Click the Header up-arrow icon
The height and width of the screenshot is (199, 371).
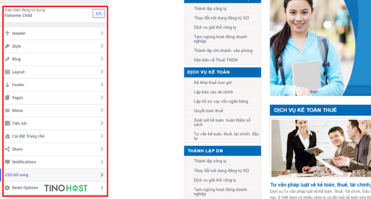pos(7,33)
